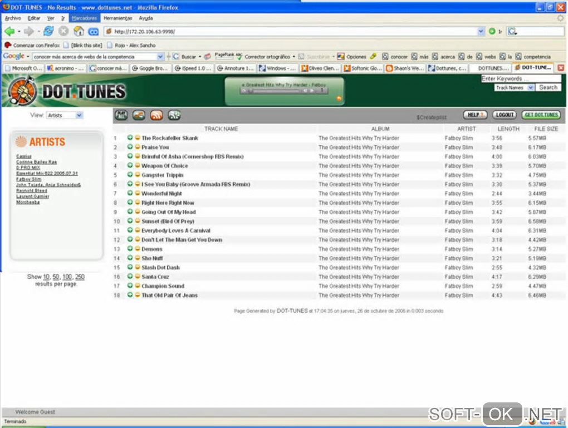The height and width of the screenshot is (428, 568).
Task: Click the yellow icon beside That Old Pair Of Jeans
Action: point(138,295)
